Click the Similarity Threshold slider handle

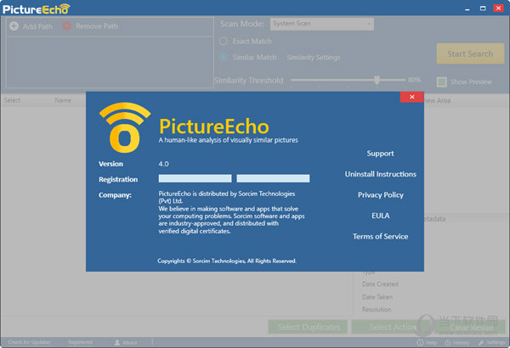[x=377, y=80]
